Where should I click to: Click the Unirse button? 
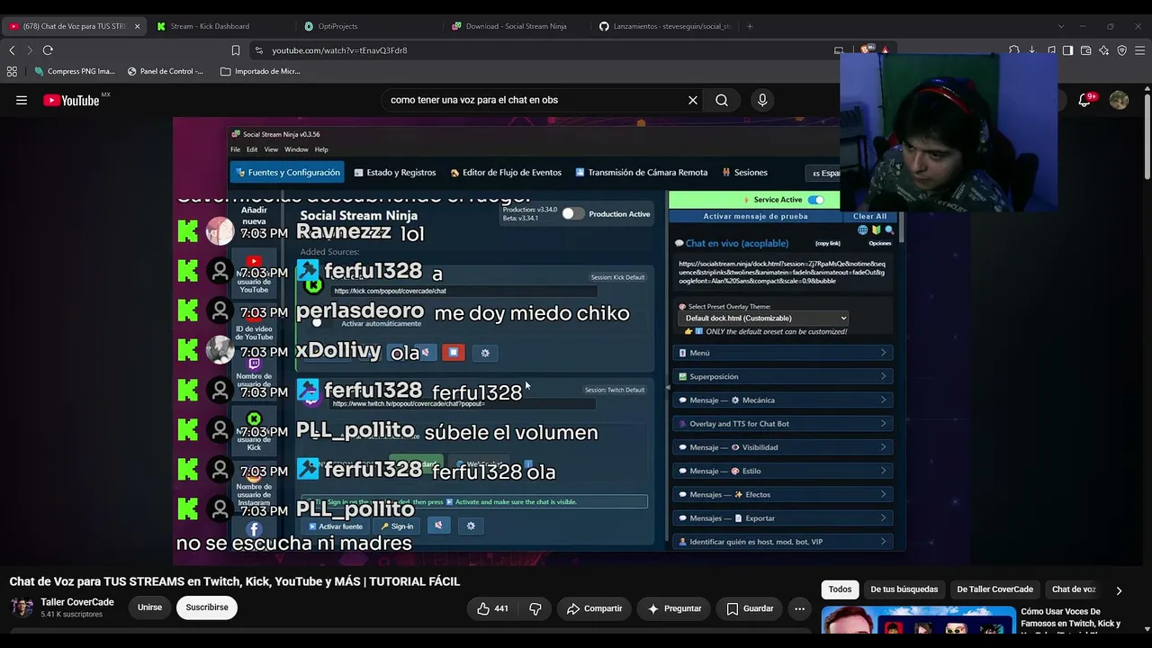149,607
